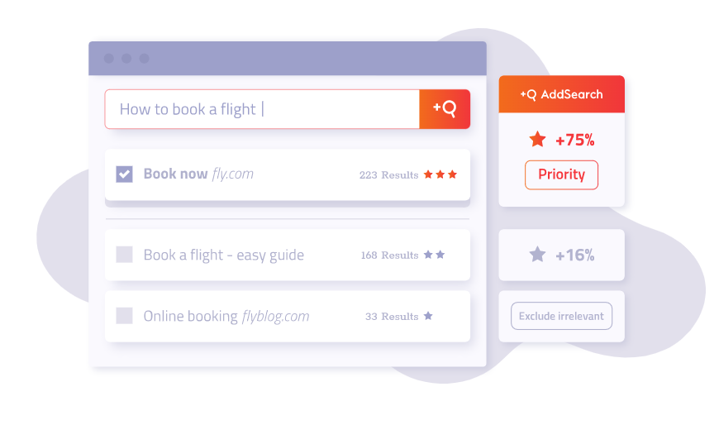Check the Book a flight easy guide box
The height and width of the screenshot is (425, 719).
coord(124,255)
